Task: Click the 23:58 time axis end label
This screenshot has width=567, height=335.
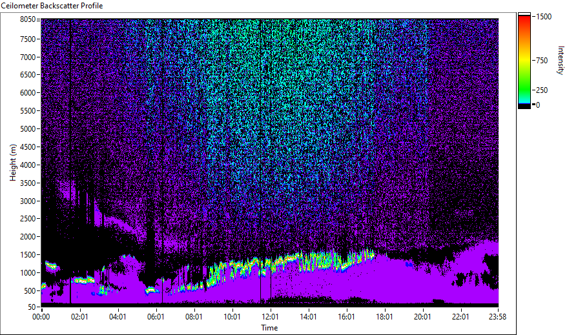Action: tap(497, 317)
